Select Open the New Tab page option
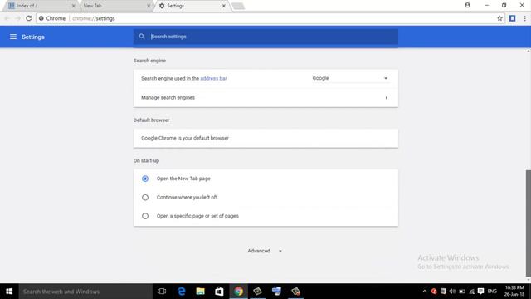531x299 pixels. click(145, 179)
